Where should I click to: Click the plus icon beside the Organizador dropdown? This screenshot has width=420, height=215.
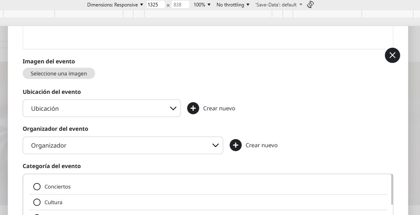click(x=235, y=145)
